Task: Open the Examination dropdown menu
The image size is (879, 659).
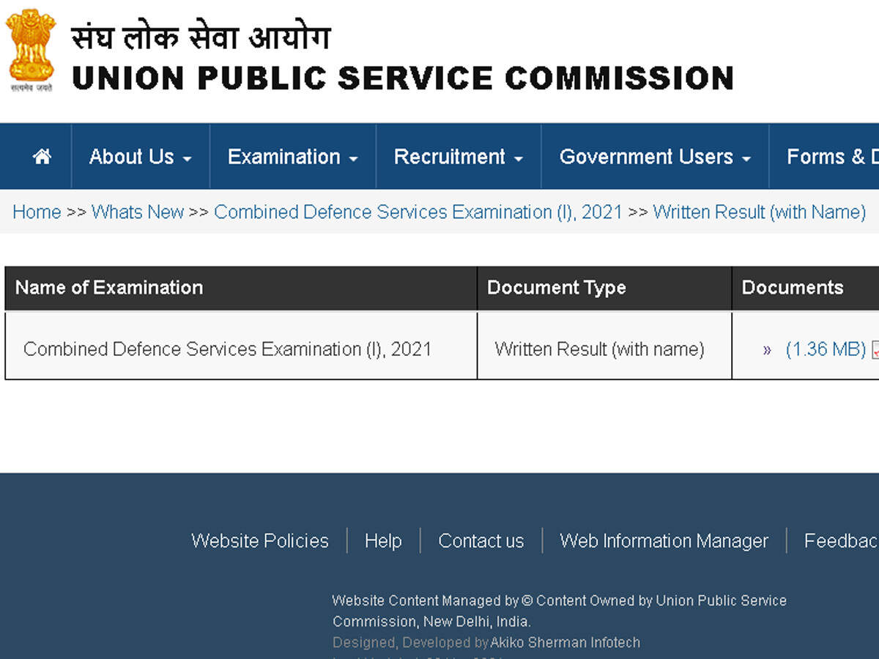Action: coord(292,157)
